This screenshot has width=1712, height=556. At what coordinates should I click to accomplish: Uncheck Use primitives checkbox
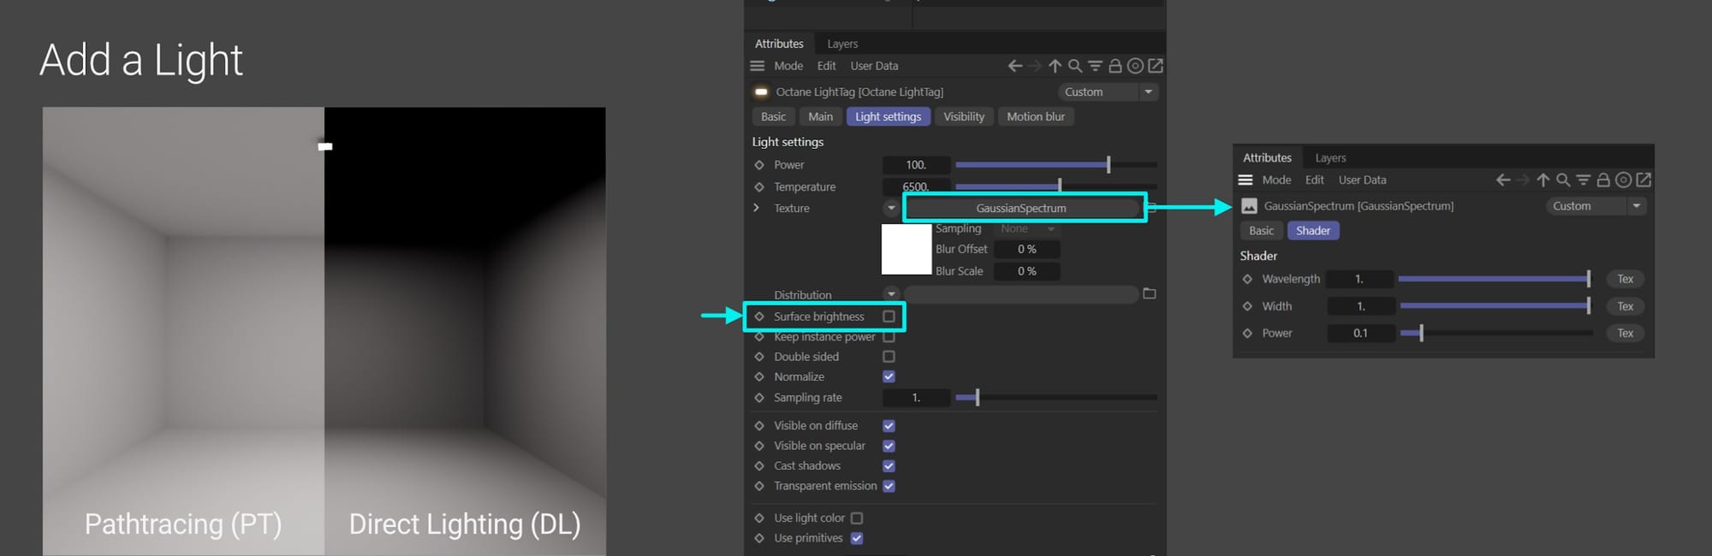pos(857,538)
